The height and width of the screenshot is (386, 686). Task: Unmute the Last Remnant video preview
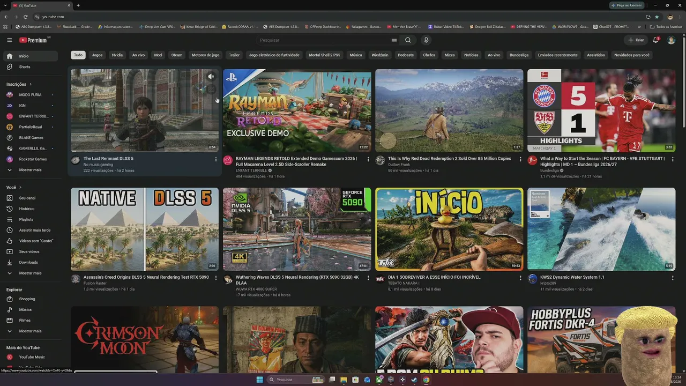point(211,77)
